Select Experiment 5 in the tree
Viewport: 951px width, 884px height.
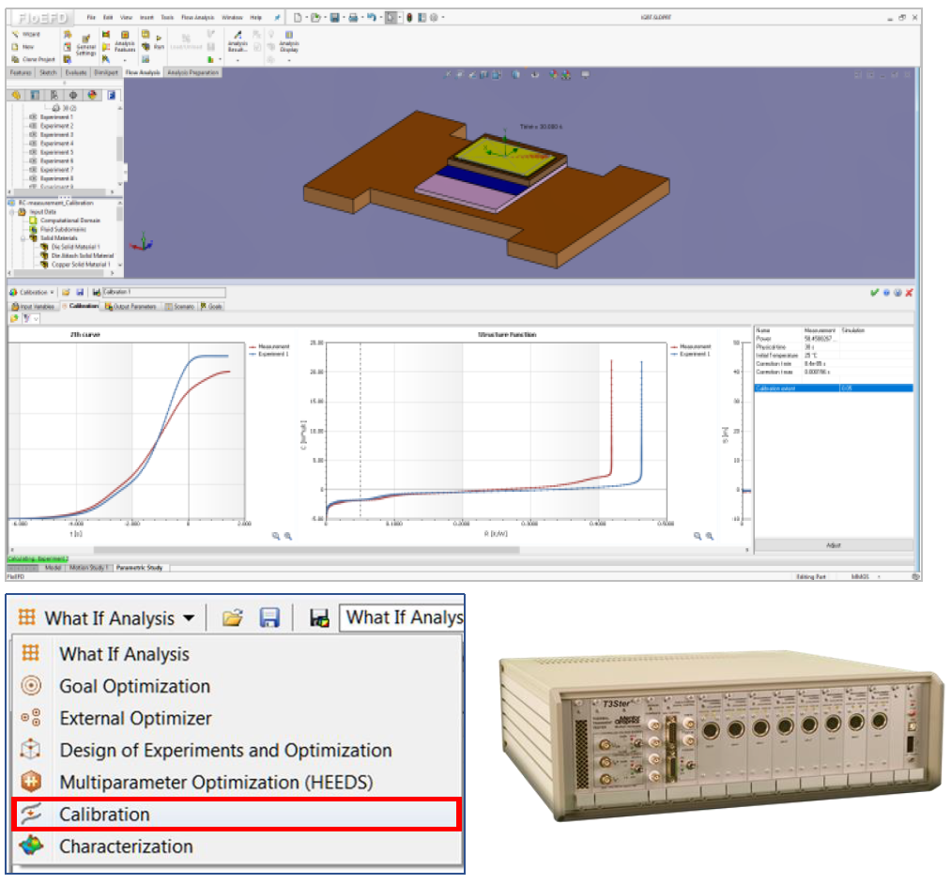[56, 152]
